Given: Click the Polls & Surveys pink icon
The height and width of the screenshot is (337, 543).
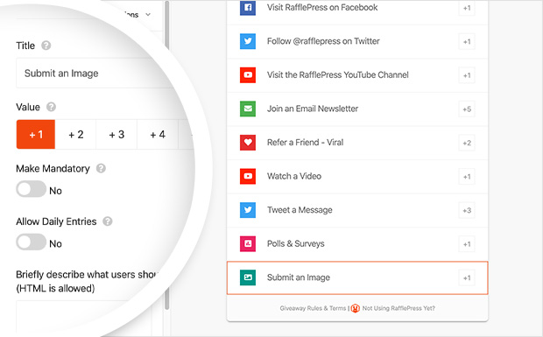Looking at the screenshot, I should click(248, 243).
